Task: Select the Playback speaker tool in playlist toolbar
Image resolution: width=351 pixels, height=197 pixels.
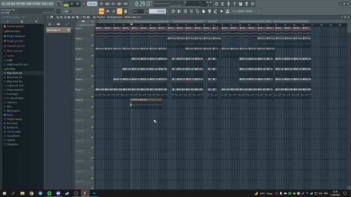Action: [x=88, y=17]
